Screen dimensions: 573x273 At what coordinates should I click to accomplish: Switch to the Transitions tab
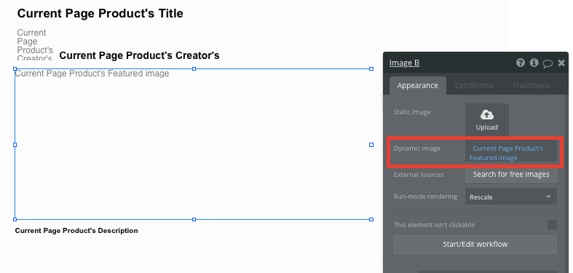531,85
